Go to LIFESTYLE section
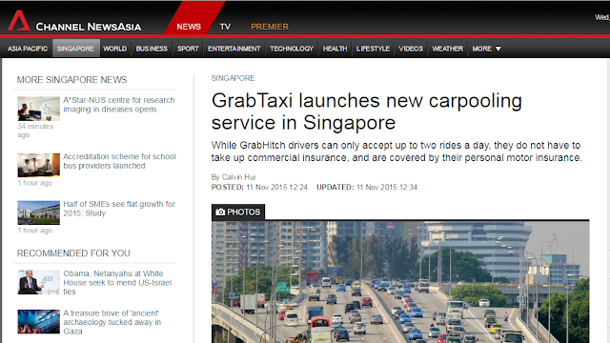This screenshot has height=343, width=610. (x=373, y=49)
